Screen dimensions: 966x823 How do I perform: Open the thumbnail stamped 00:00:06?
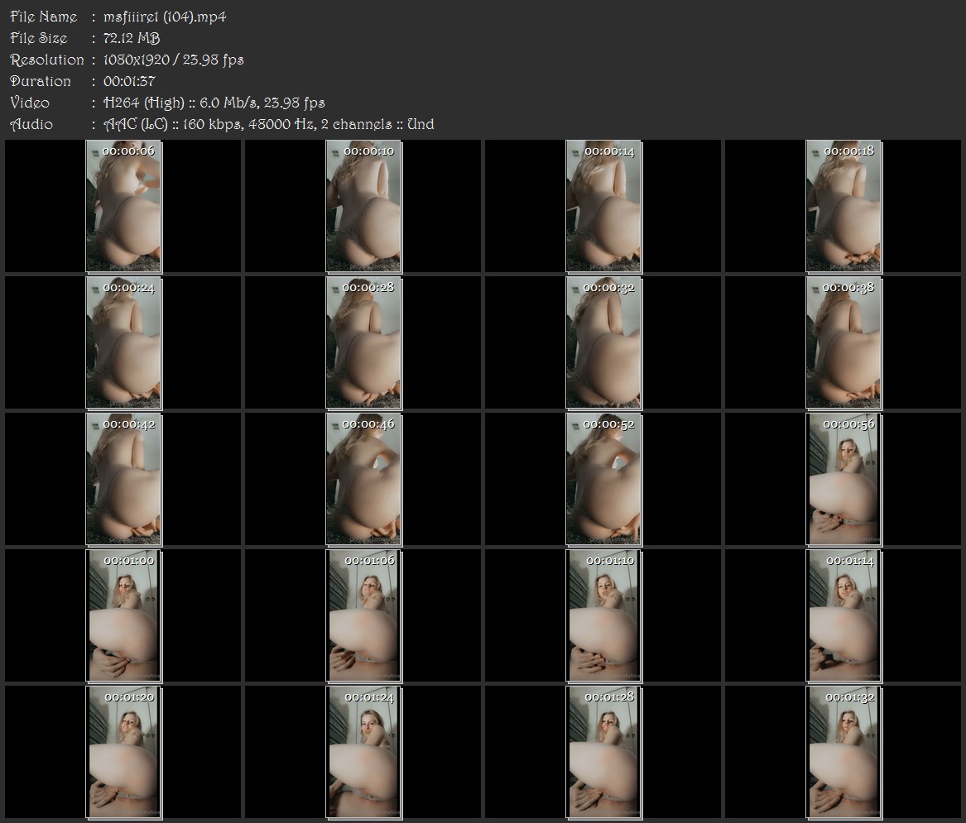click(x=124, y=206)
